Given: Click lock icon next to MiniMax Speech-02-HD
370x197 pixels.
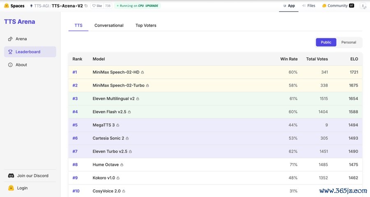Looking at the screenshot, I should pyautogui.click(x=143, y=72).
